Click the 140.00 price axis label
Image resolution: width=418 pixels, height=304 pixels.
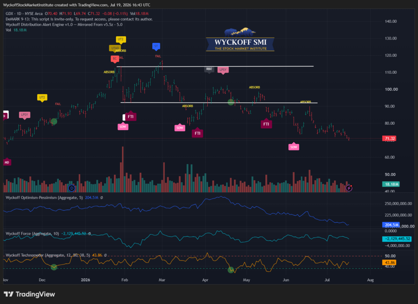pyautogui.click(x=391, y=21)
